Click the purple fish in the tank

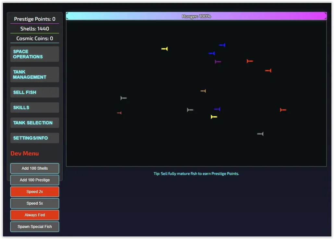pos(217,61)
